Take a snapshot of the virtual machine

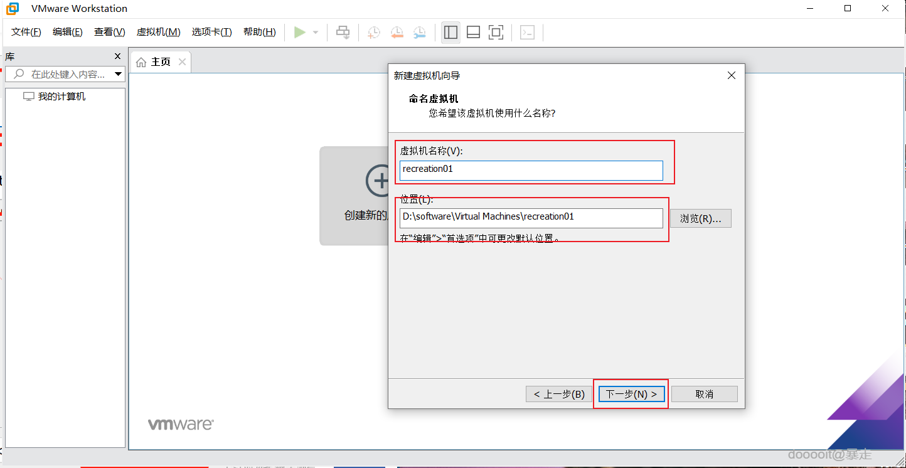tap(373, 32)
